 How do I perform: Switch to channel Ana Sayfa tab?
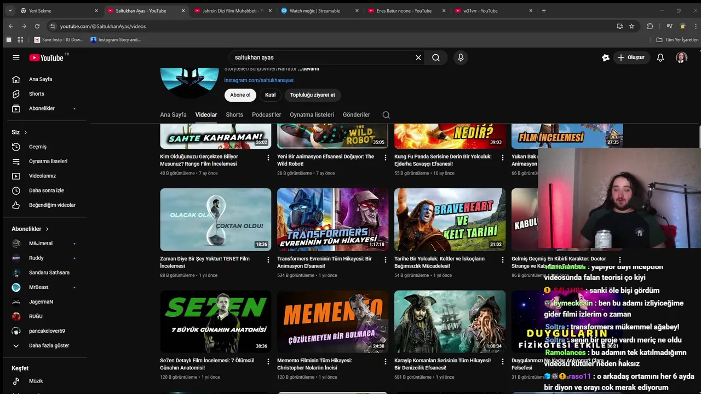173,115
